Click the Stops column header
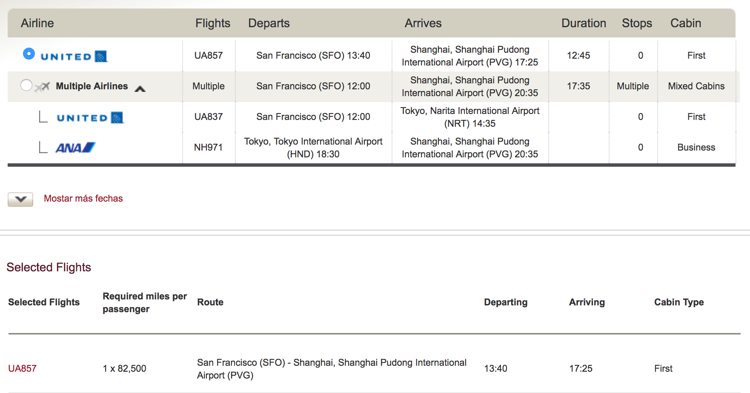This screenshot has width=750, height=393. coord(637,23)
